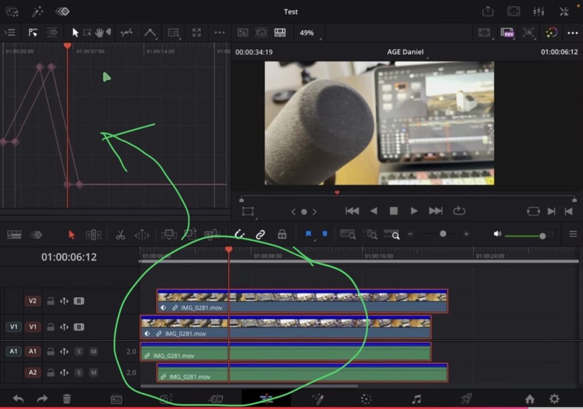Select the A2 track destination label
Image resolution: width=583 pixels, height=409 pixels.
32,372
